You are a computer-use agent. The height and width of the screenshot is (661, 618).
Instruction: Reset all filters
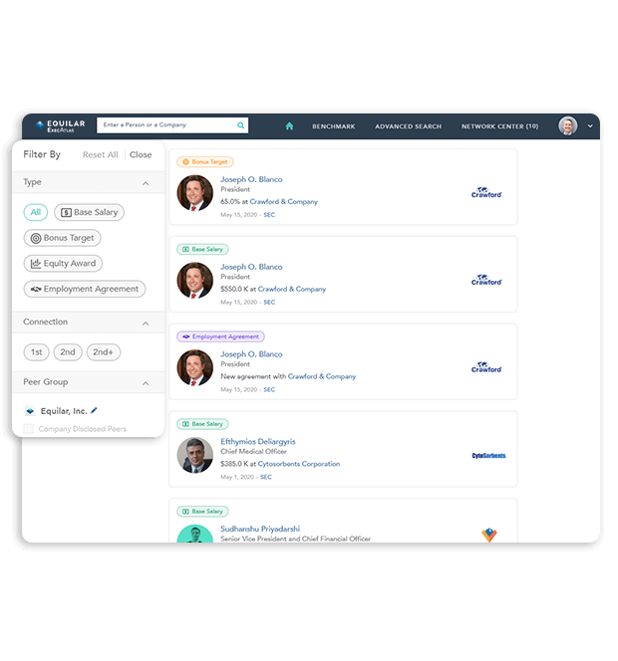coord(101,154)
